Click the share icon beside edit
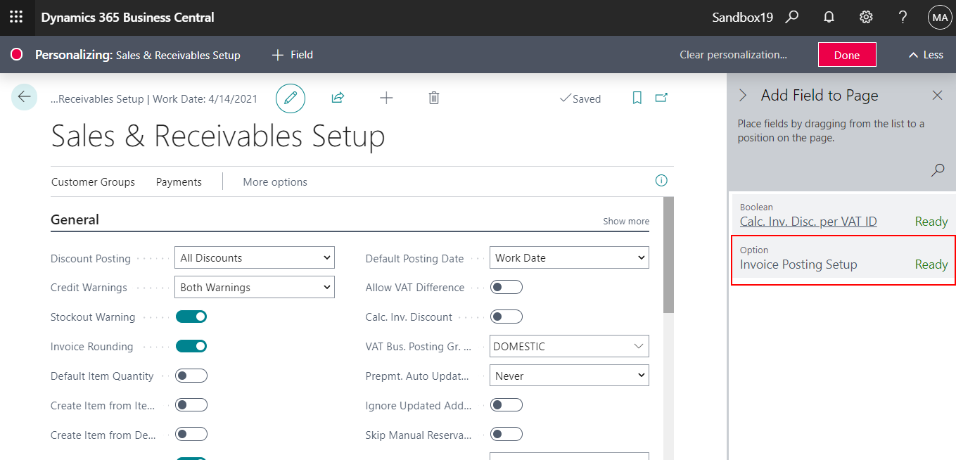This screenshot has width=956, height=460. (x=338, y=98)
